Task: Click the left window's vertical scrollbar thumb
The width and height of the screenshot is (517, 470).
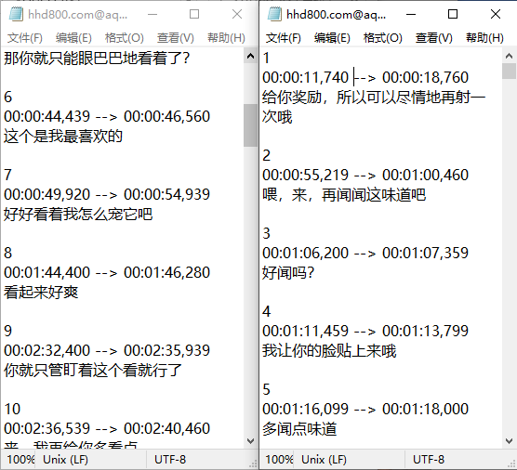Action: coord(250,125)
